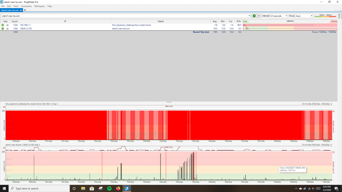Open the Summaries menu

pos(26,6)
